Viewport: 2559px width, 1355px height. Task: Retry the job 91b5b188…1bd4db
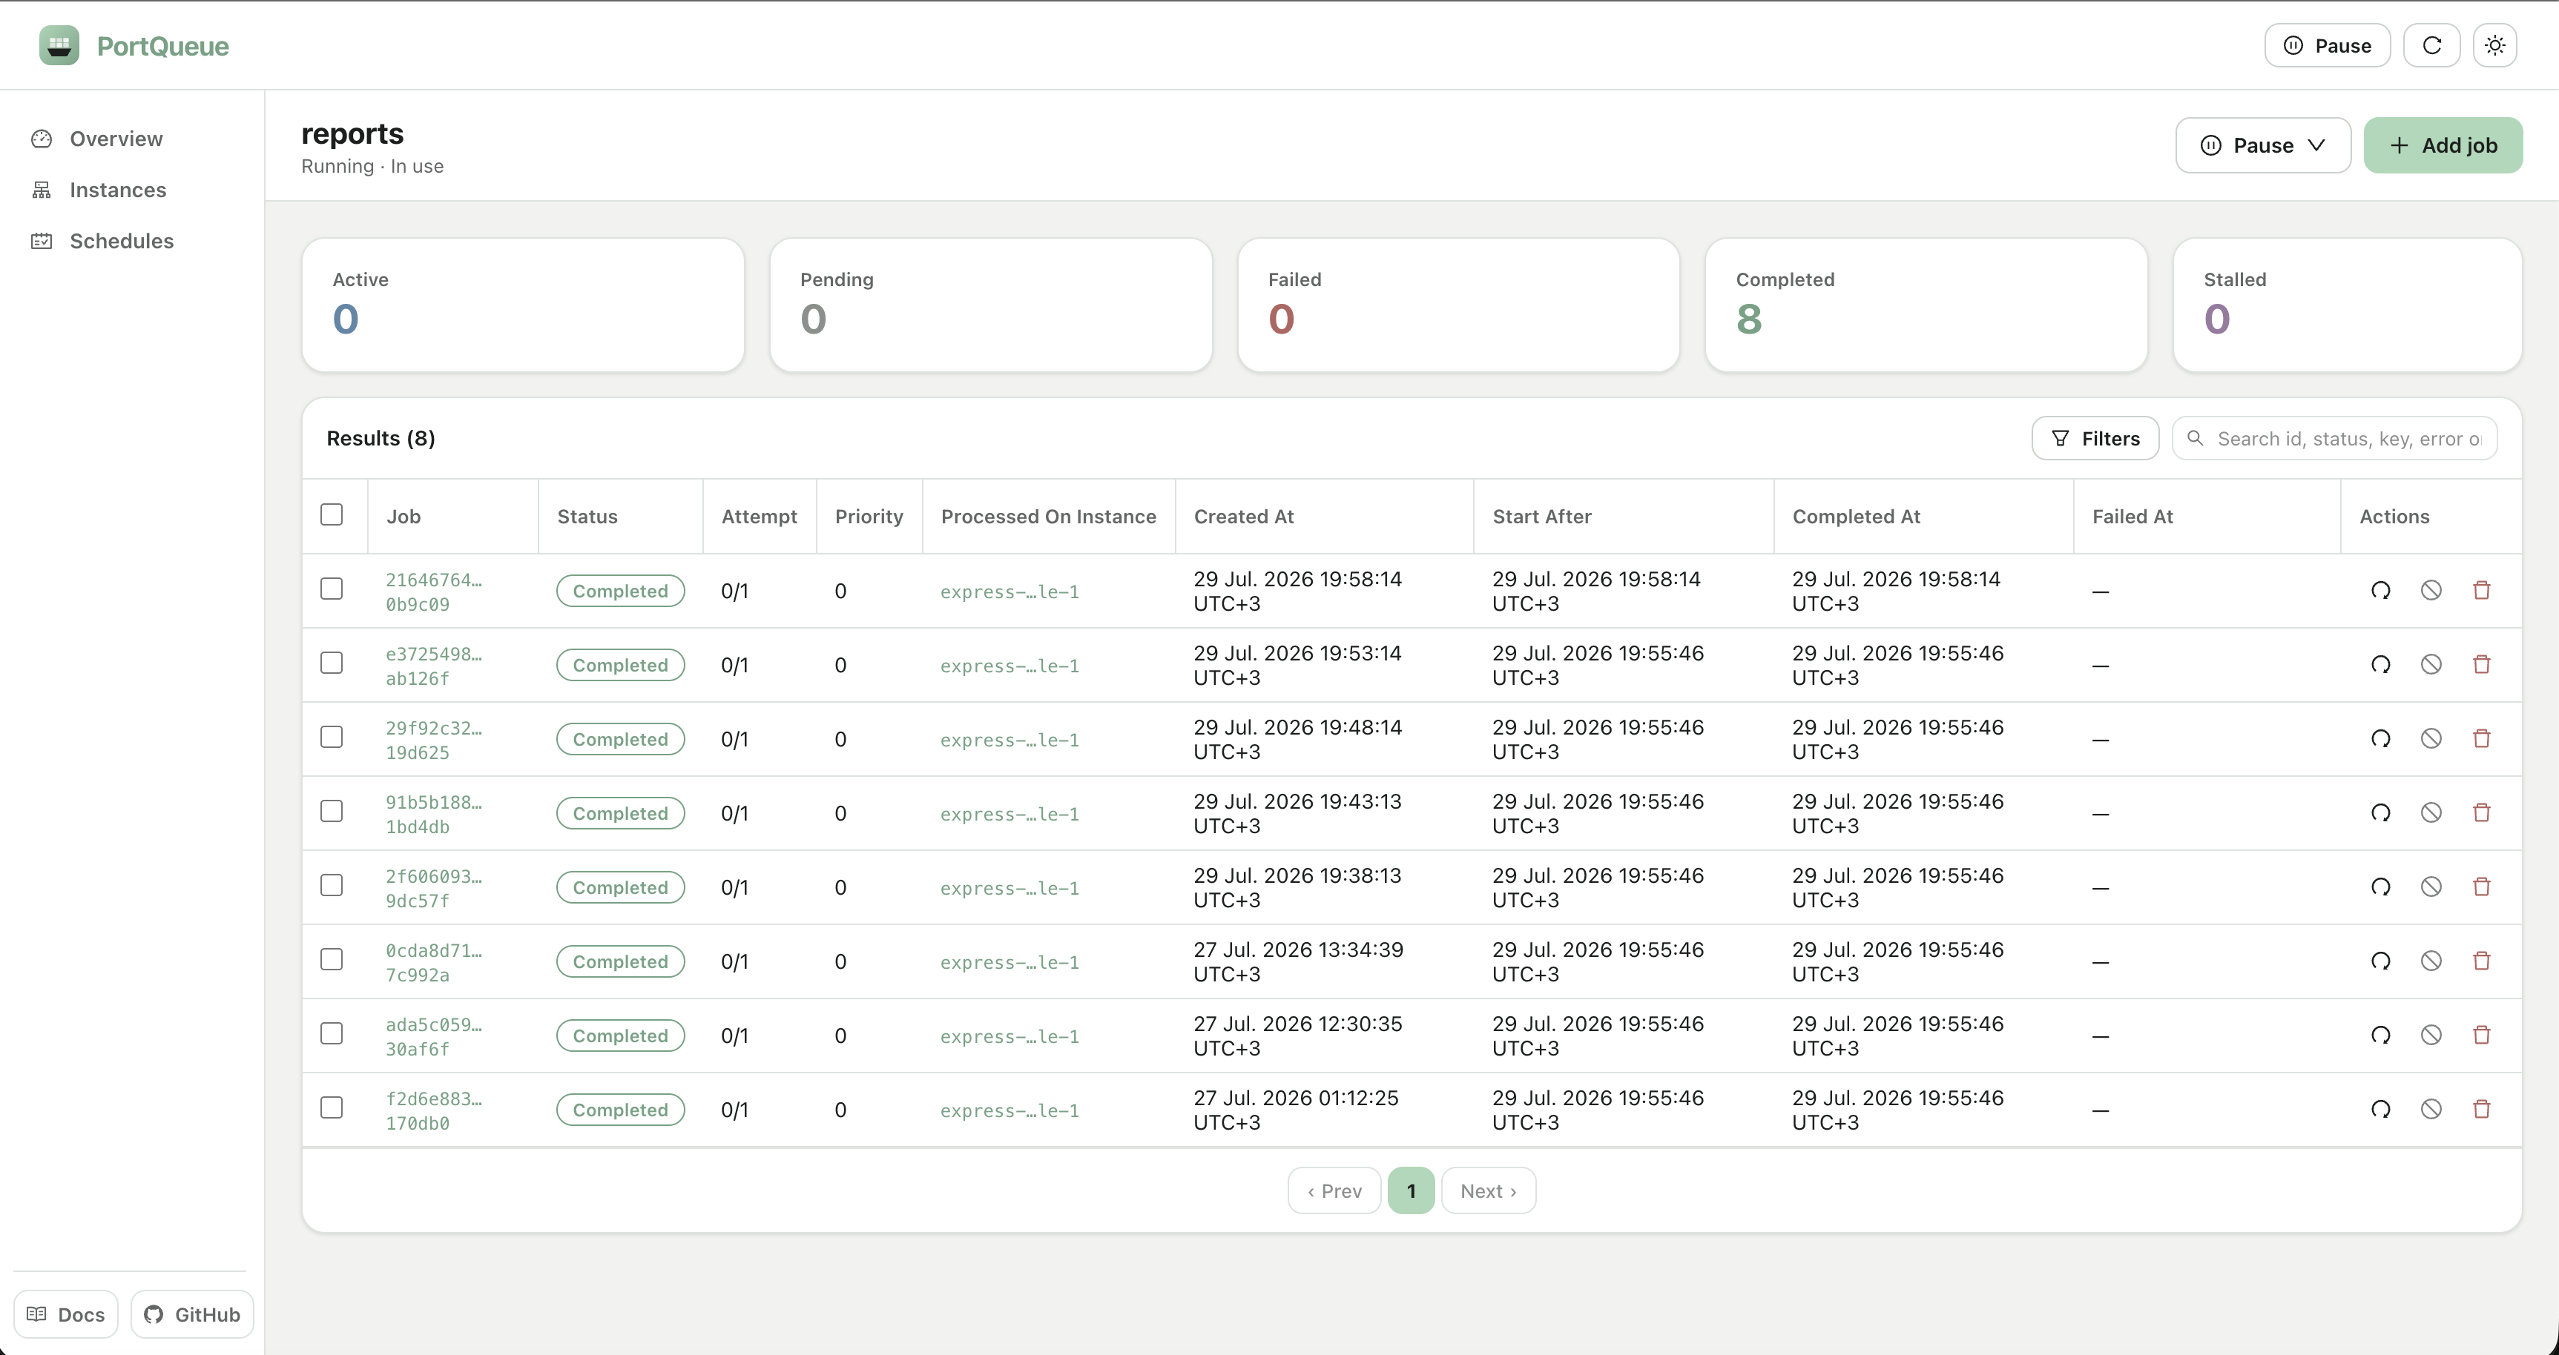pos(2380,813)
